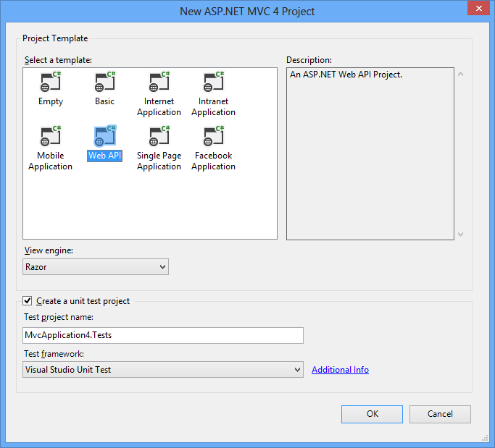This screenshot has width=495, height=448.
Task: Focus the Test project name field
Action: [163, 335]
